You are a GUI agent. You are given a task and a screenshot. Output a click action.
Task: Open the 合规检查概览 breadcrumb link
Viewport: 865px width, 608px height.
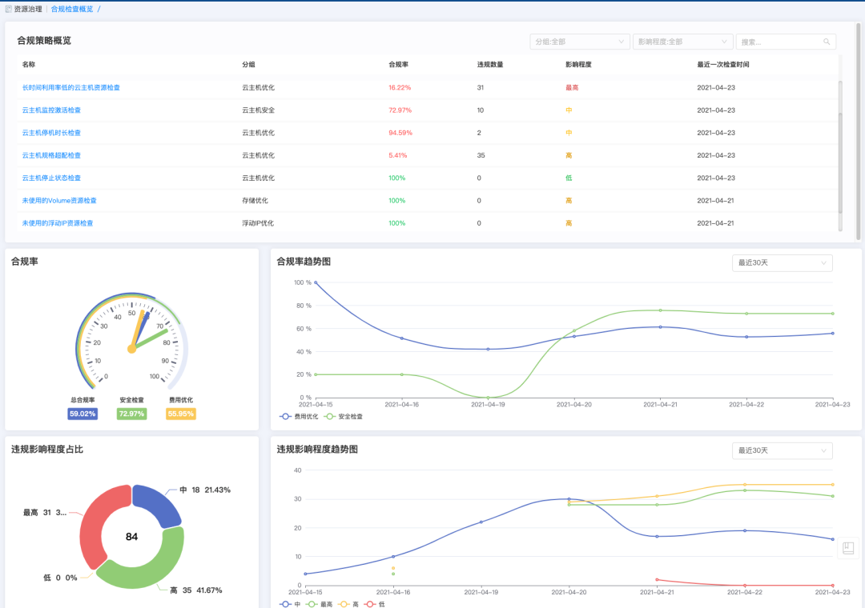click(x=72, y=9)
